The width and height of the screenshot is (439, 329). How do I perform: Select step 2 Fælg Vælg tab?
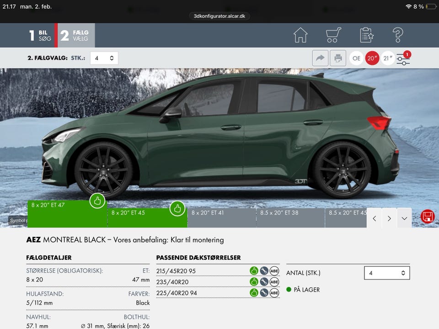pos(75,36)
